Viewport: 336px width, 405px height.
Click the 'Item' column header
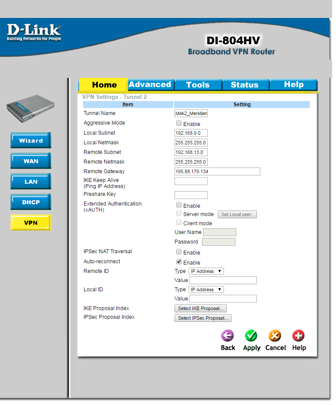point(128,105)
